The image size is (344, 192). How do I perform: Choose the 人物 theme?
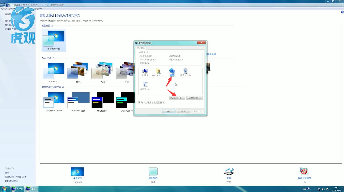pyautogui.click(x=102, y=73)
